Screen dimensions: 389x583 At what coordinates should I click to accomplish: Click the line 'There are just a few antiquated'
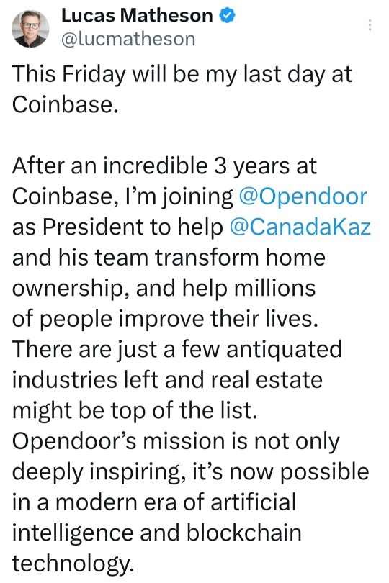pyautogui.click(x=176, y=349)
